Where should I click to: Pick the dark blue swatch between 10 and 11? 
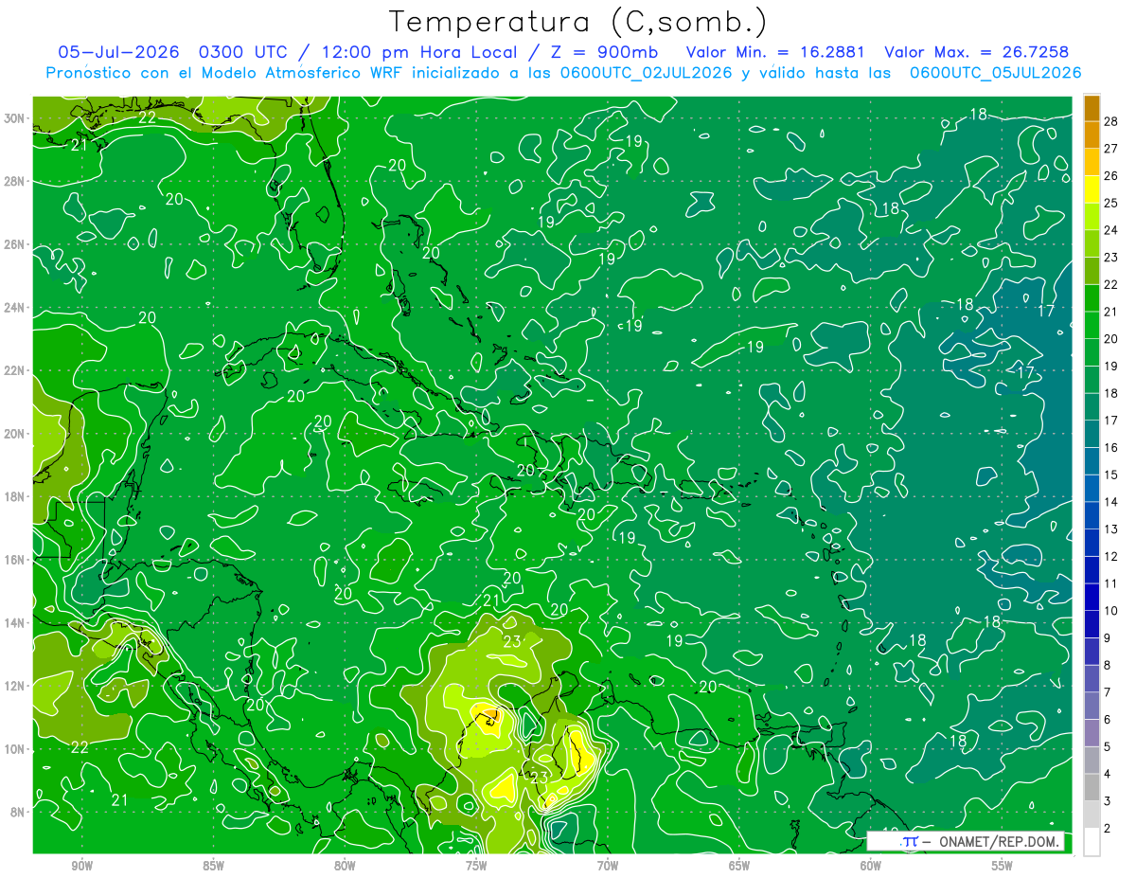1092,597
